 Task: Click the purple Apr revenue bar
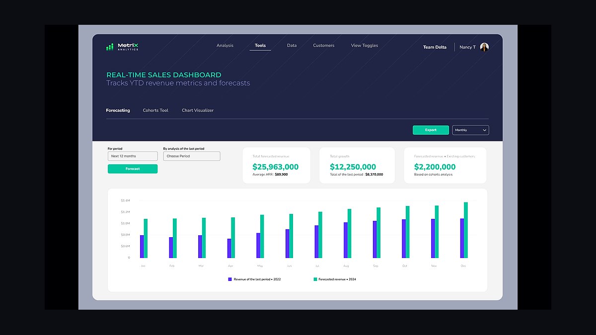point(229,248)
